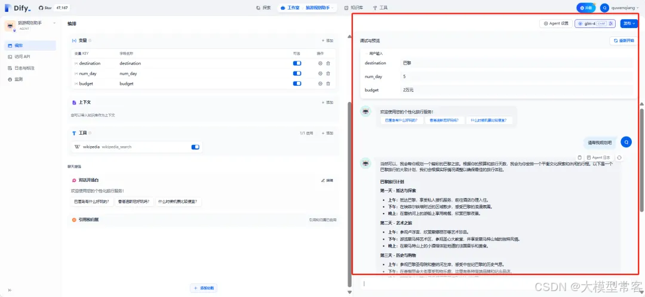
Task: Open settings gear for budget variable
Action: coord(320,83)
